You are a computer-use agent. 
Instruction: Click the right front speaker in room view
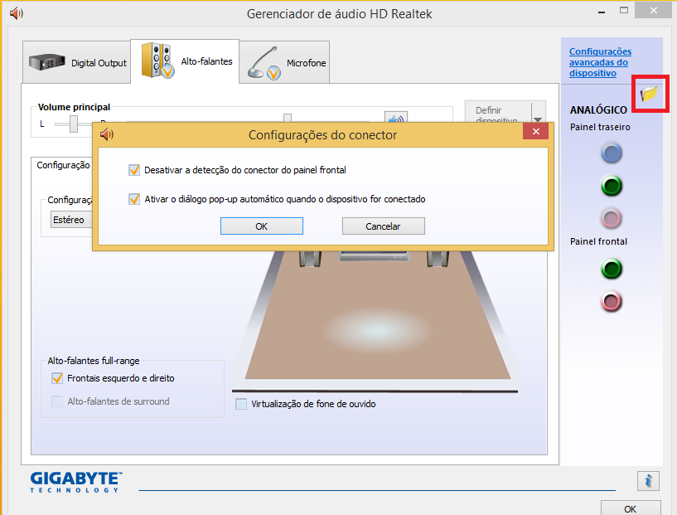(x=438, y=259)
